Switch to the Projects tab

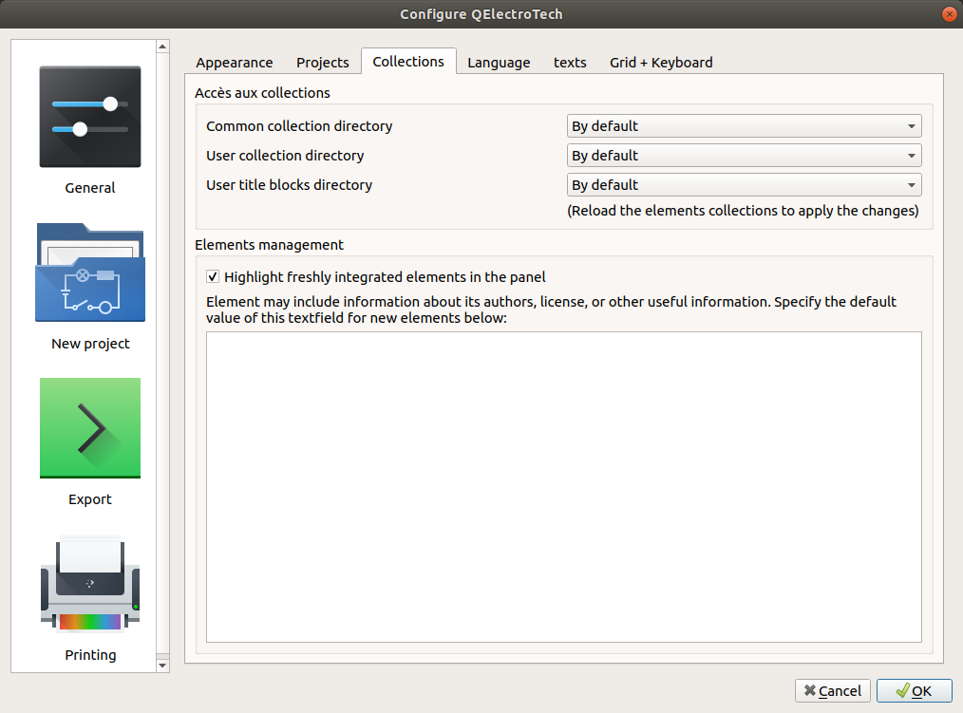323,63
